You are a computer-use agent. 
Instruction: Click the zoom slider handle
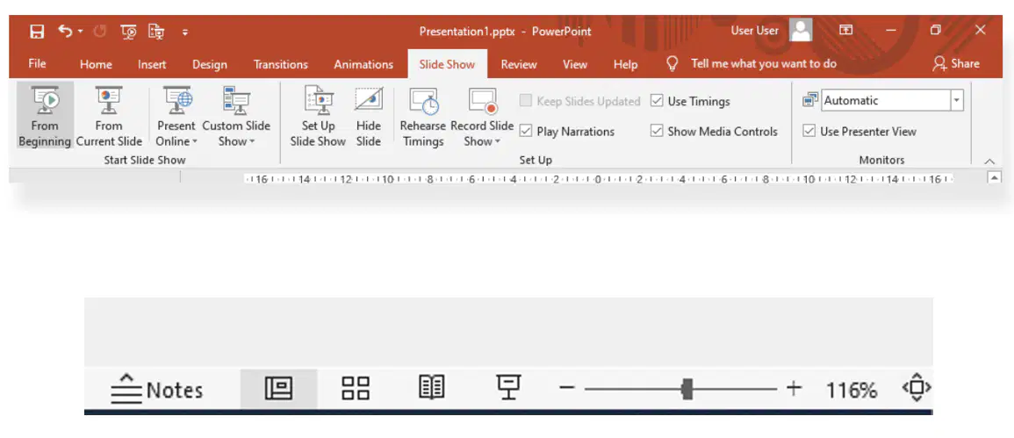687,389
